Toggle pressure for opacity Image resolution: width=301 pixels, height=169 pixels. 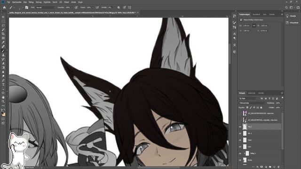(76, 8)
